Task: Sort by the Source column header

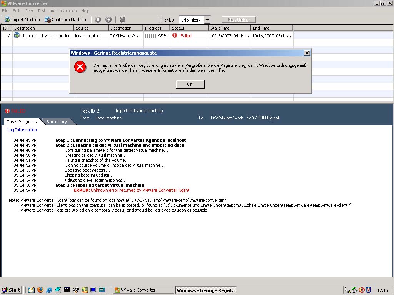Action: (91, 28)
